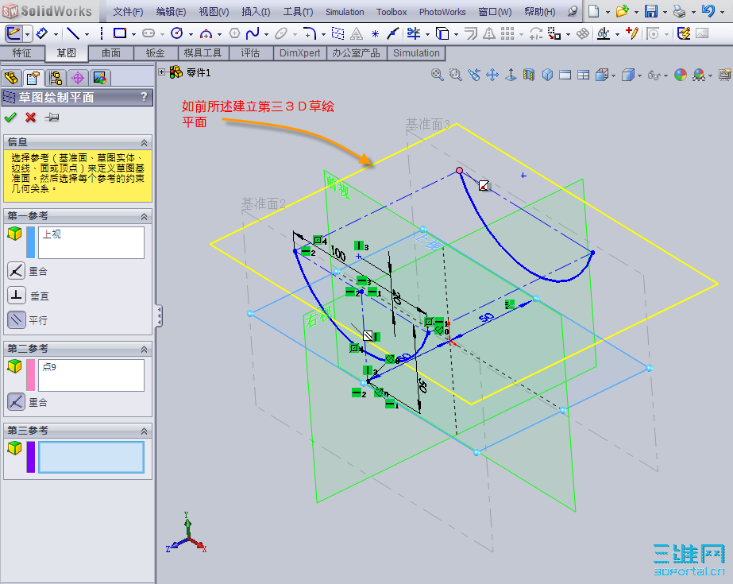Open help for 草图绘制平面 panel
This screenshot has width=733, height=584.
coord(144,97)
